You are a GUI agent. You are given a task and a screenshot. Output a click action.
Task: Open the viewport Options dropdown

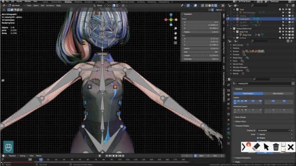point(220,10)
